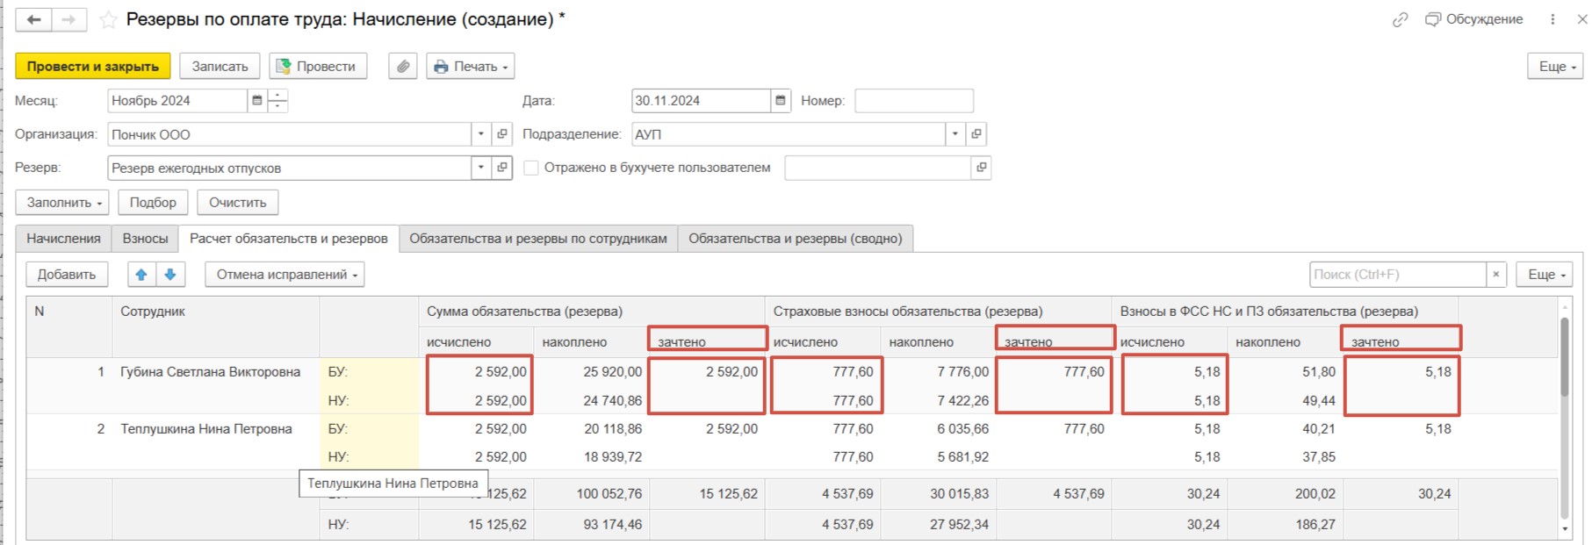Open card icon beside the empty accounting field
Viewport: 1592px width, 545px height.
click(981, 168)
